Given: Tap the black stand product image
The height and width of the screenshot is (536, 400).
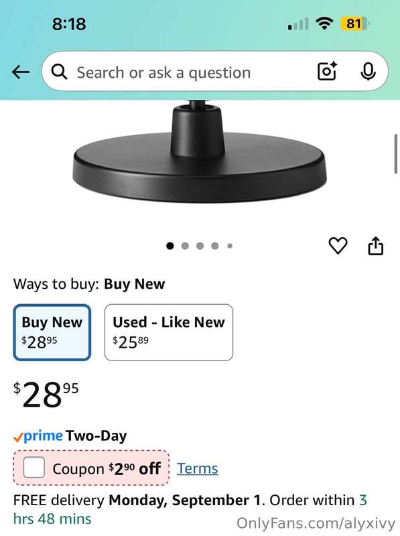Looking at the screenshot, I should (200, 151).
